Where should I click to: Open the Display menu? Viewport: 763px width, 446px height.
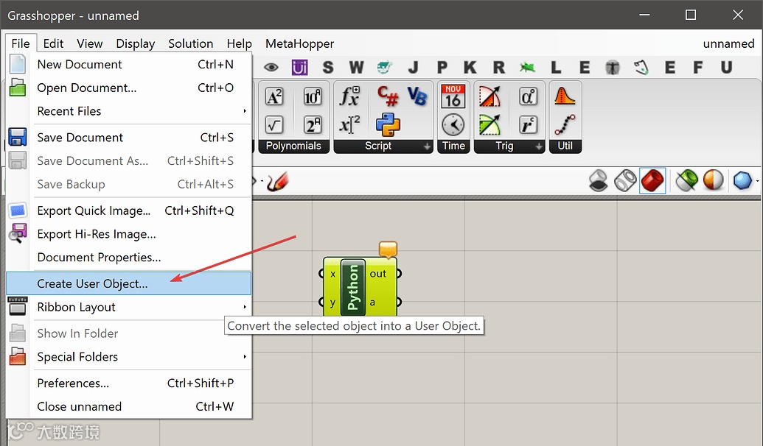136,43
